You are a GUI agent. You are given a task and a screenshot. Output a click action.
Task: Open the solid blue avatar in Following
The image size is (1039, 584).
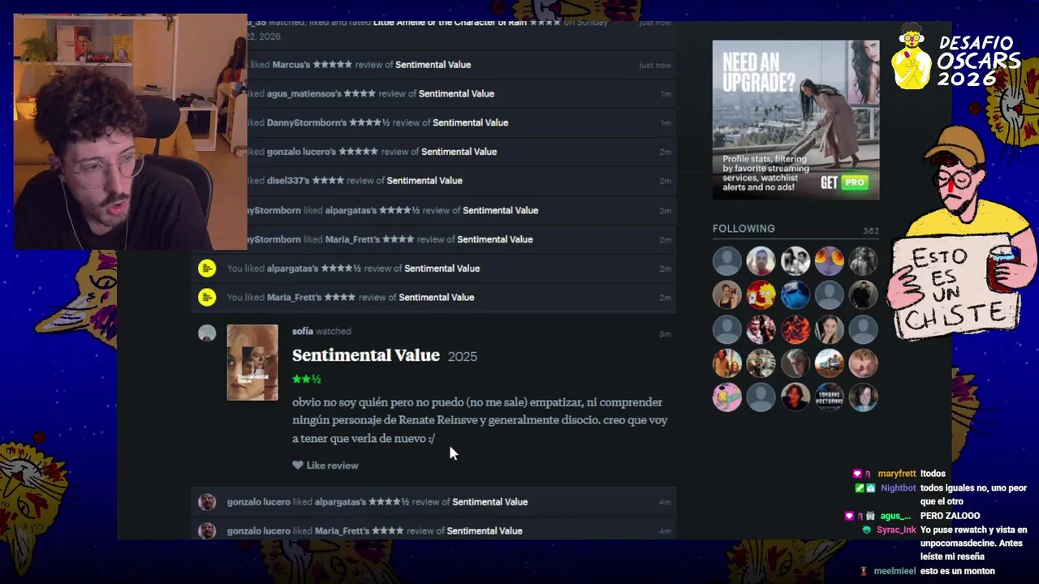click(x=795, y=295)
